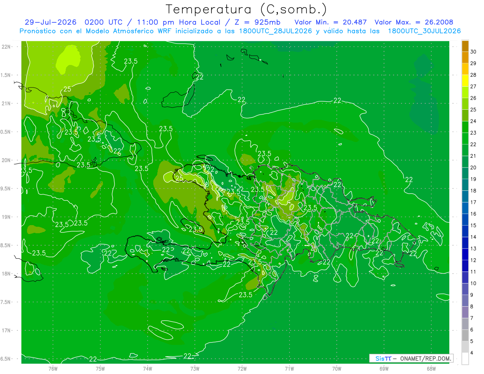The image size is (484, 374).
Task: Click the latitude axis label 19N
Action: click(6, 217)
